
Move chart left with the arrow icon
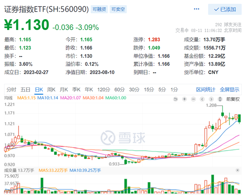click(x=202, y=99)
